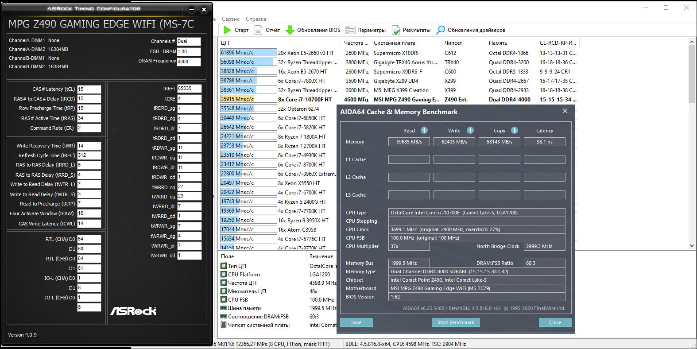Click the Channels # field showing Dual
The width and height of the screenshot is (697, 349).
[189, 42]
